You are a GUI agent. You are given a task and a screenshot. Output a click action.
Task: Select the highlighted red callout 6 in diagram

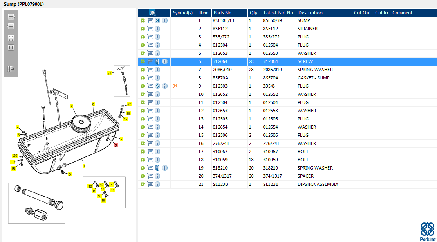pyautogui.click(x=116, y=145)
